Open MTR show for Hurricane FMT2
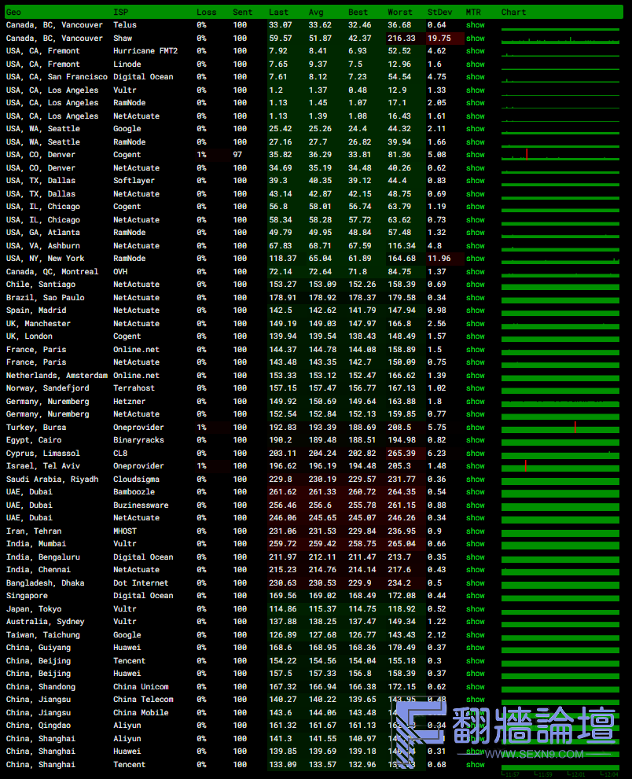 (475, 50)
